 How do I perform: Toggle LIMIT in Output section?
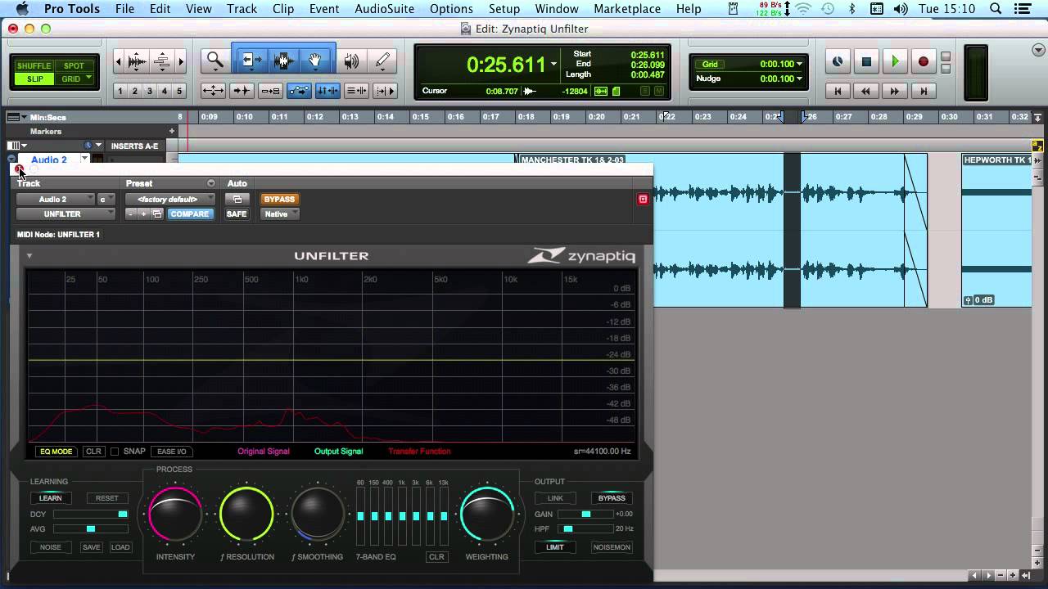pyautogui.click(x=555, y=546)
